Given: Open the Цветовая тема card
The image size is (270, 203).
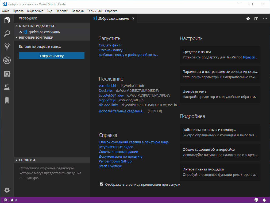Looking at the screenshot, I should [220, 94].
